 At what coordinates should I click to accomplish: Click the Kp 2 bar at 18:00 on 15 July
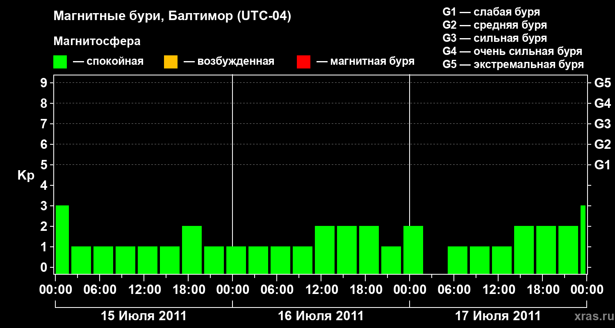point(192,250)
